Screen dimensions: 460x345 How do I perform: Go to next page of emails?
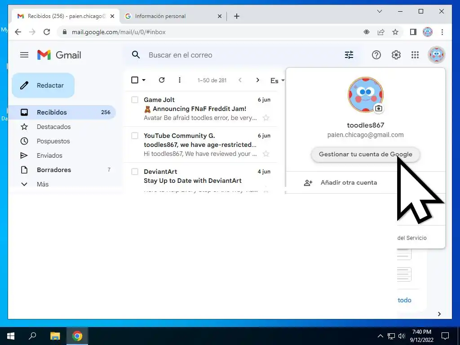pos(257,80)
